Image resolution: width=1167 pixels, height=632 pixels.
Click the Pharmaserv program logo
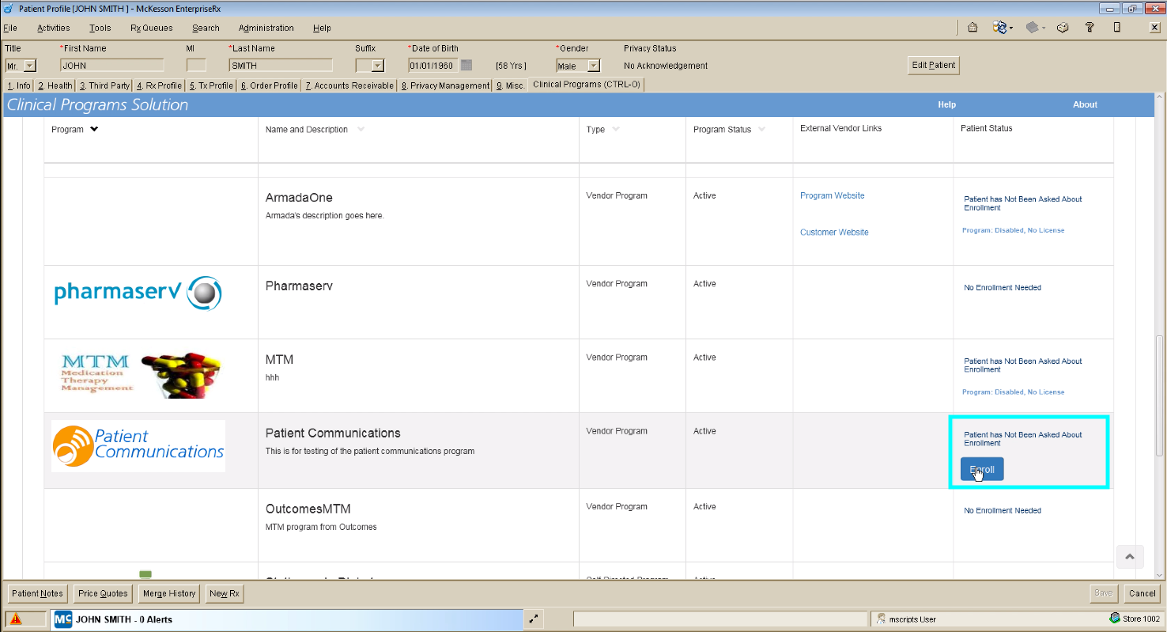coord(138,293)
